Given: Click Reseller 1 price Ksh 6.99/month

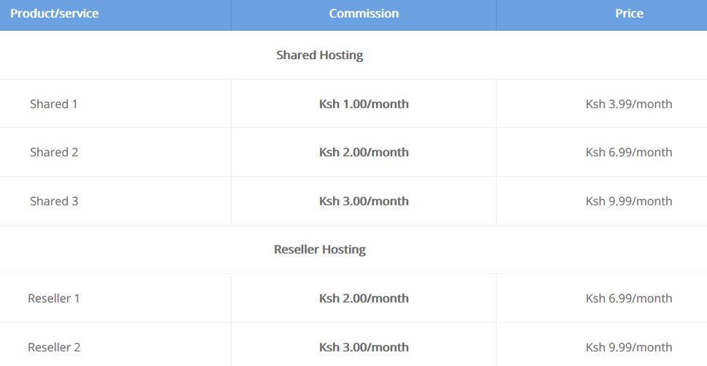Looking at the screenshot, I should tap(629, 298).
